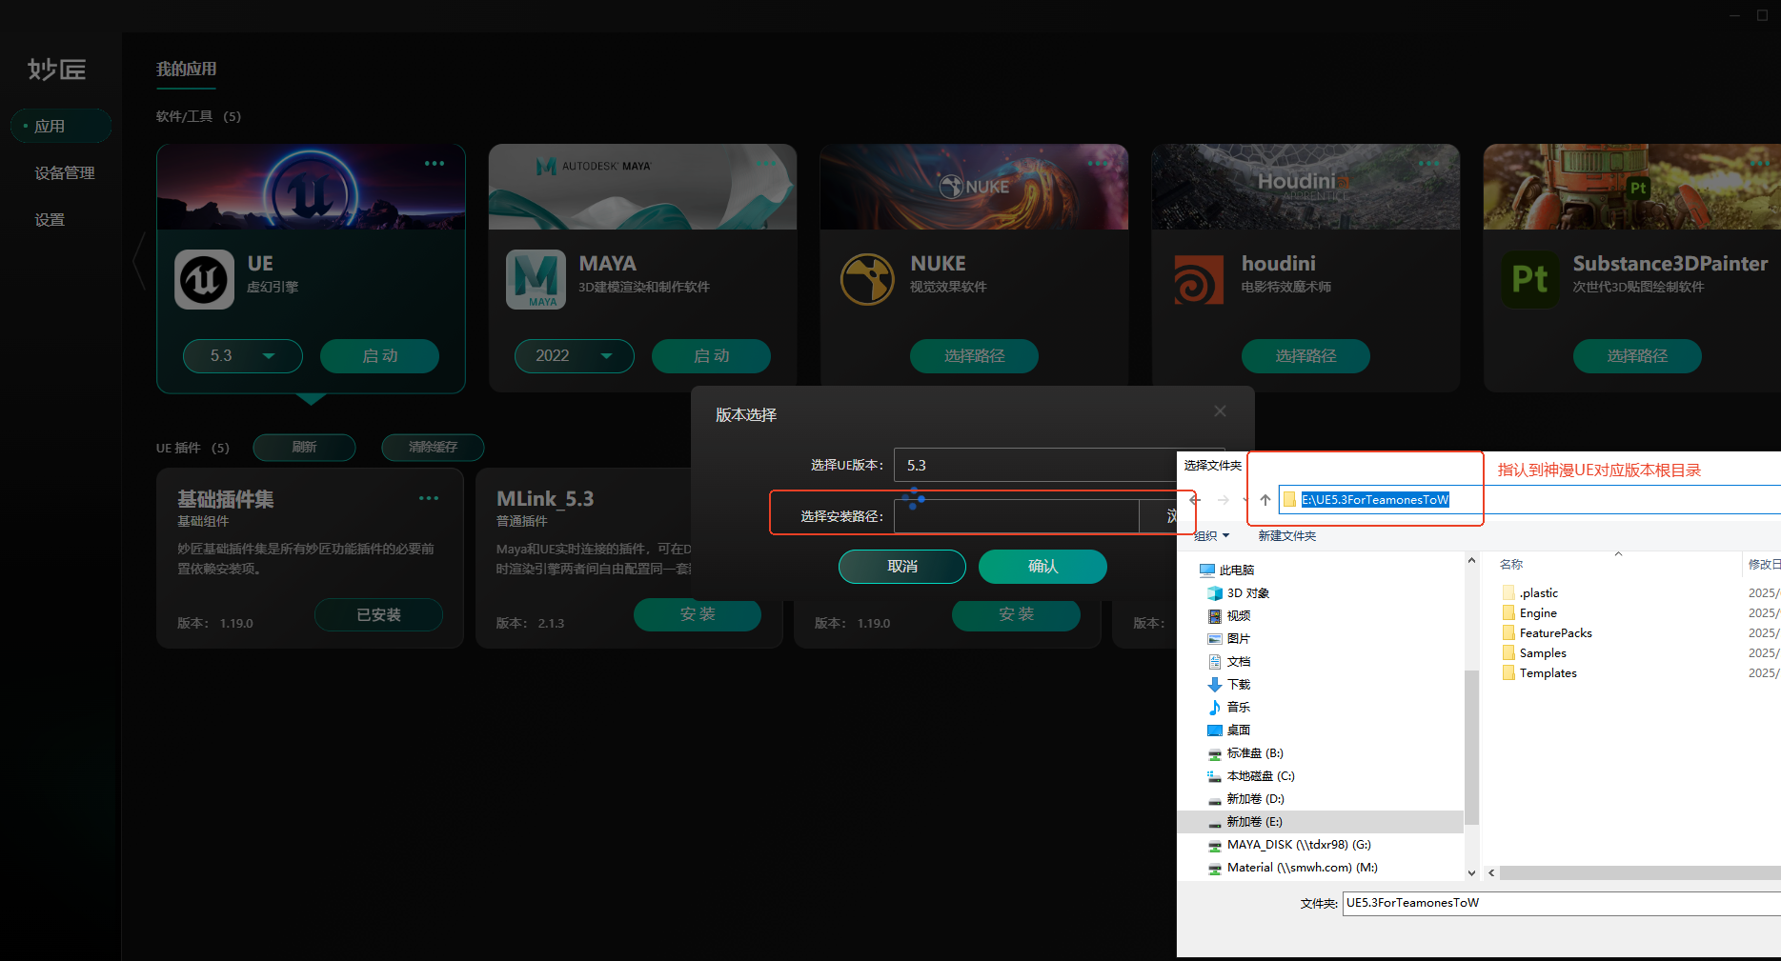Open the UE card three-dot menu
This screenshot has height=961, width=1781.
pos(435,164)
